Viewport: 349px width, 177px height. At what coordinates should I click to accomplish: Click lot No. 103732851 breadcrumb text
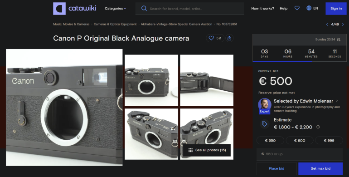pos(227,24)
